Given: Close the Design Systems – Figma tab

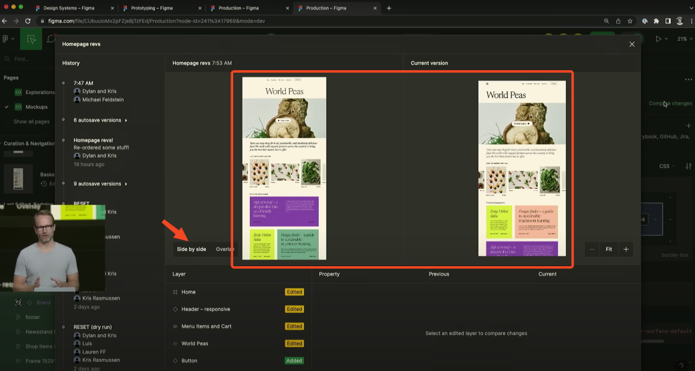Looking at the screenshot, I should (112, 8).
